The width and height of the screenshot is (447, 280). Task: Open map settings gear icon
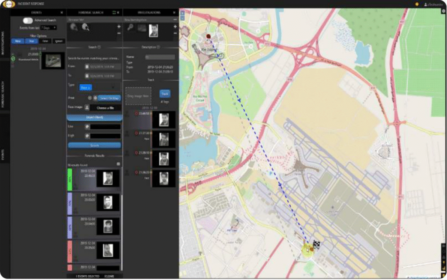(x=444, y=11)
